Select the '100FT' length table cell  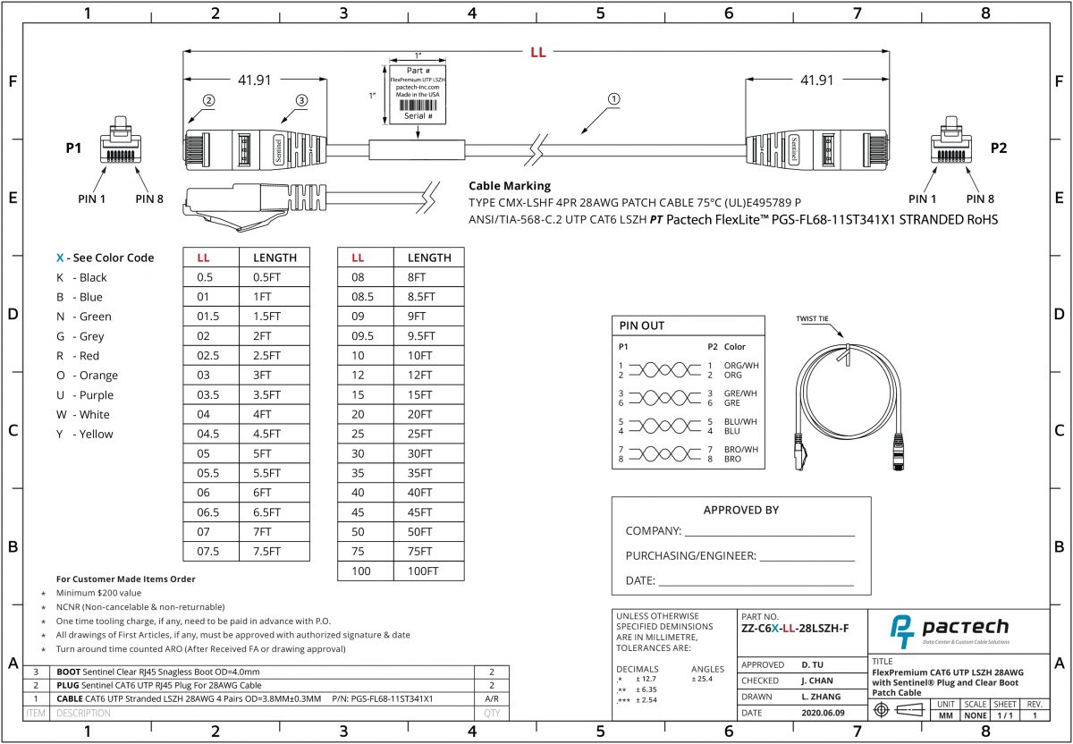(430, 571)
